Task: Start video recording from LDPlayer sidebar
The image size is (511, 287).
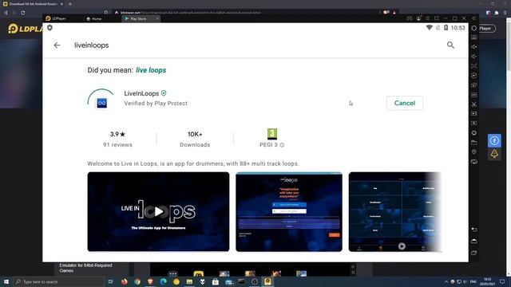Action: tap(473, 113)
